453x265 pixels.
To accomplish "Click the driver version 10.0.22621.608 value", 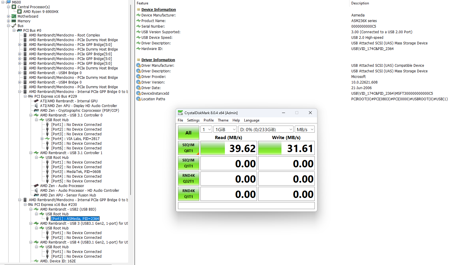I will 364,82.
